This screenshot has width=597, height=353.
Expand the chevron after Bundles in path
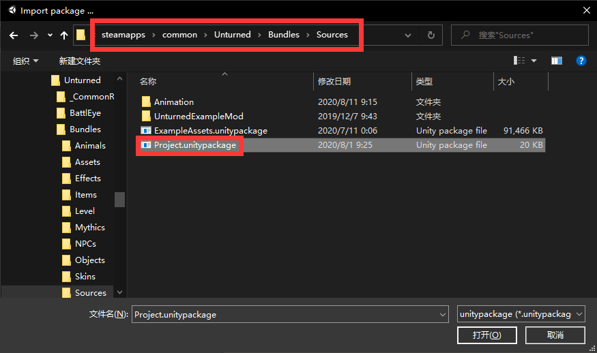coord(308,35)
